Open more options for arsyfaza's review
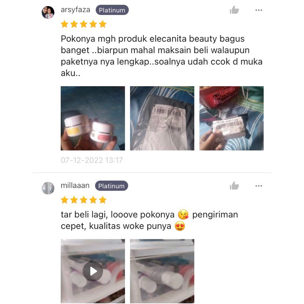Screen dimensions: 304x304 tap(259, 10)
